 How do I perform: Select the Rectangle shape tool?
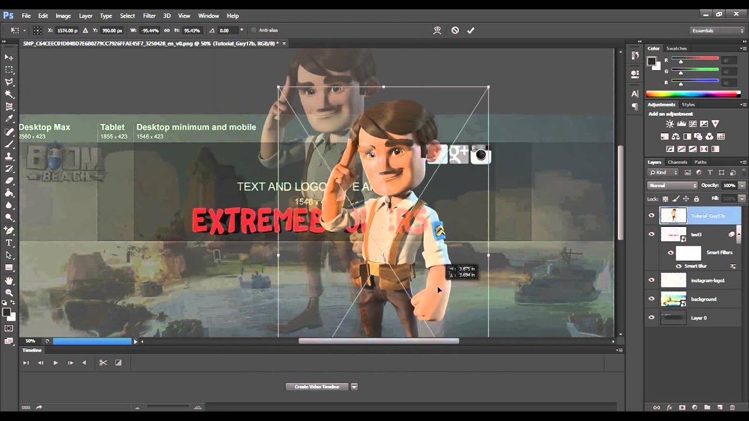9,267
